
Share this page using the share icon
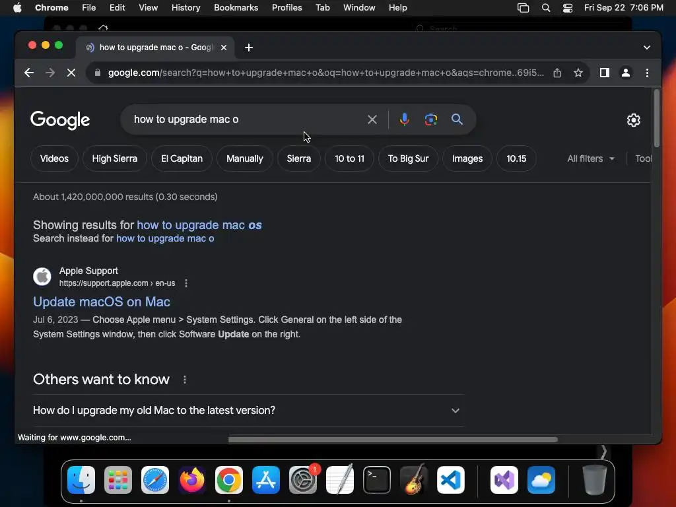pyautogui.click(x=557, y=73)
